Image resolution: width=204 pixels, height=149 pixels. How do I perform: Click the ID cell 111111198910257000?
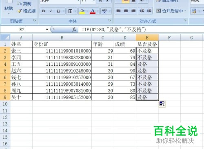[x=62, y=77]
